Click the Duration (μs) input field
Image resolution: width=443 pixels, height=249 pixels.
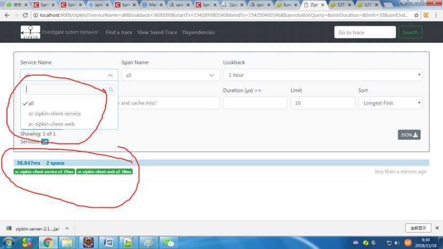click(x=255, y=103)
